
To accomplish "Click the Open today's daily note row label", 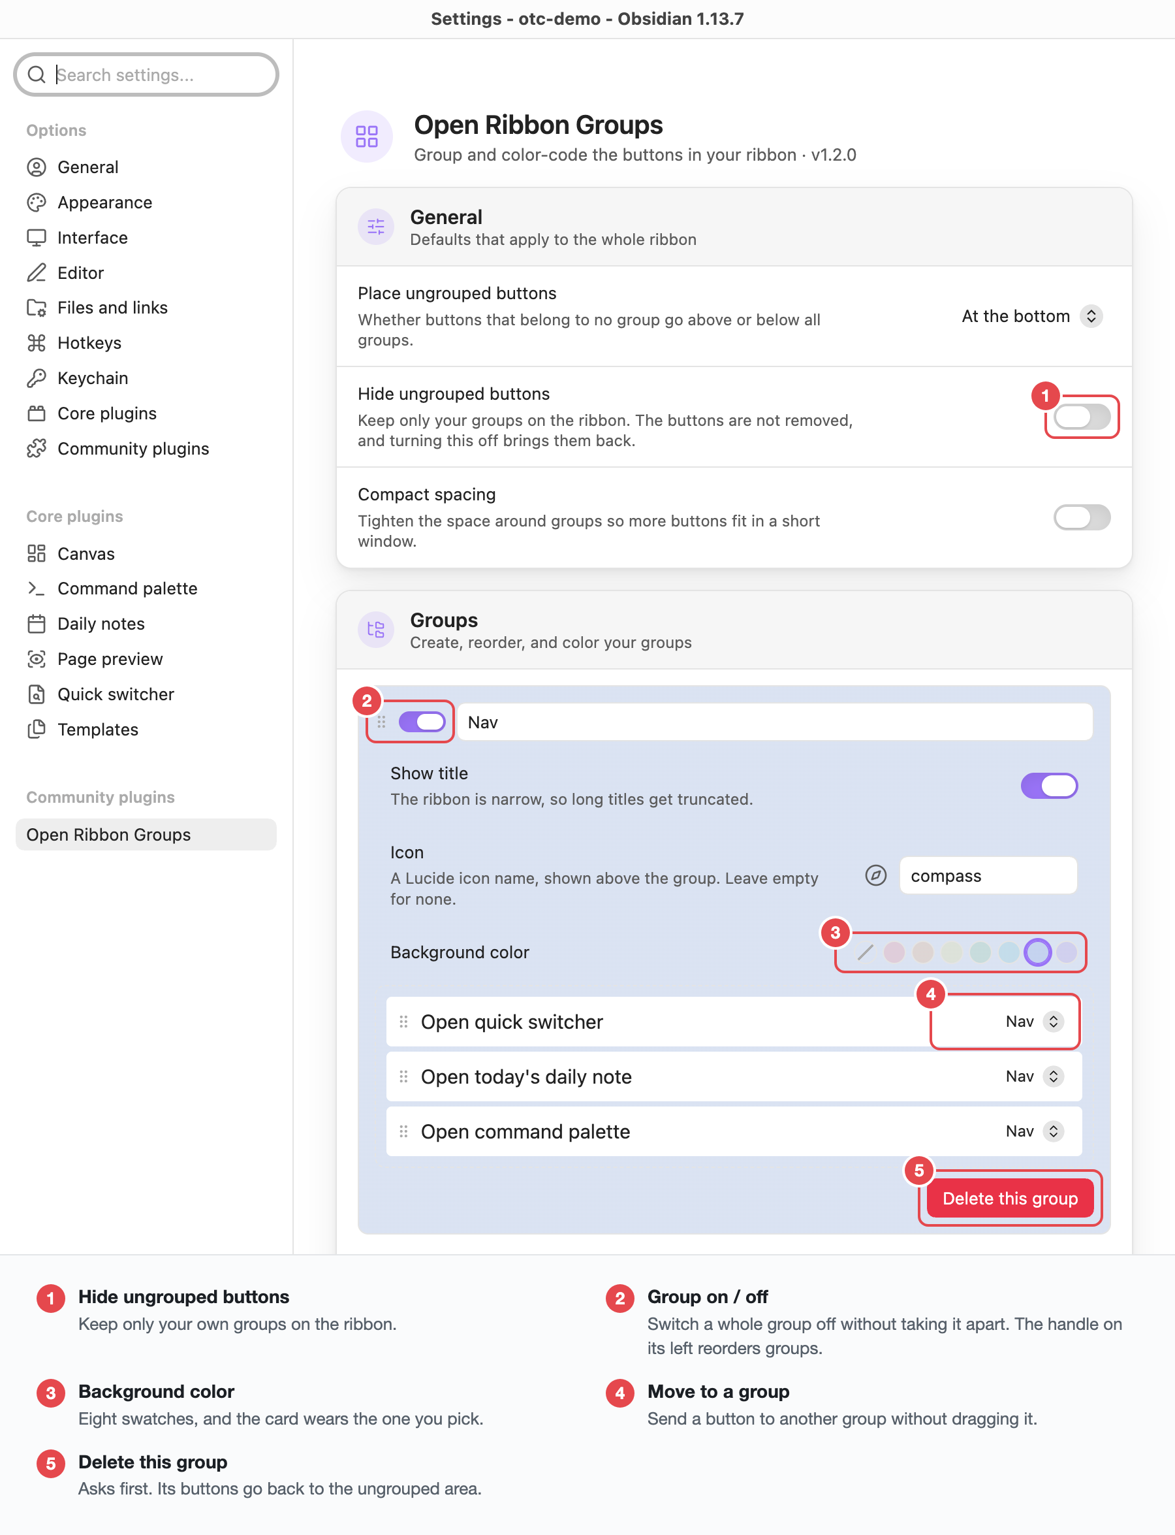I will 526,1076.
